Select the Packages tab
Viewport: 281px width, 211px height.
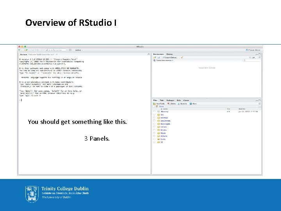[170, 100]
